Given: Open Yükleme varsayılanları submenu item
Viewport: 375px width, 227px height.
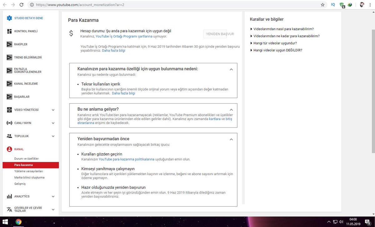Looking at the screenshot, I should coord(29,171).
